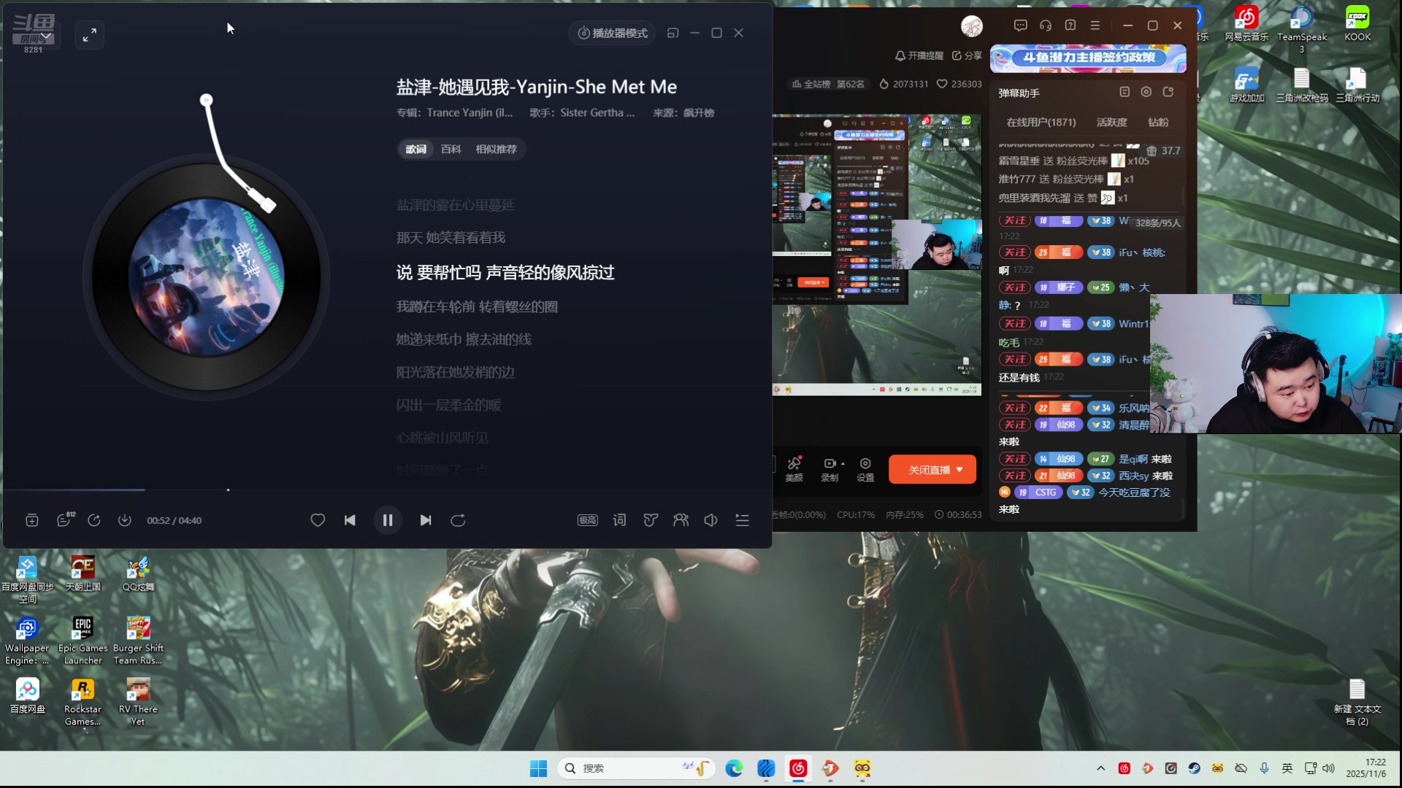This screenshot has height=788, width=1402.
Task: Open the playlist icon in player bar
Action: coord(742,520)
